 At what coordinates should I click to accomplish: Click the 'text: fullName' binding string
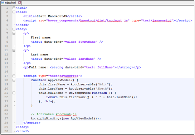(x=99, y=67)
